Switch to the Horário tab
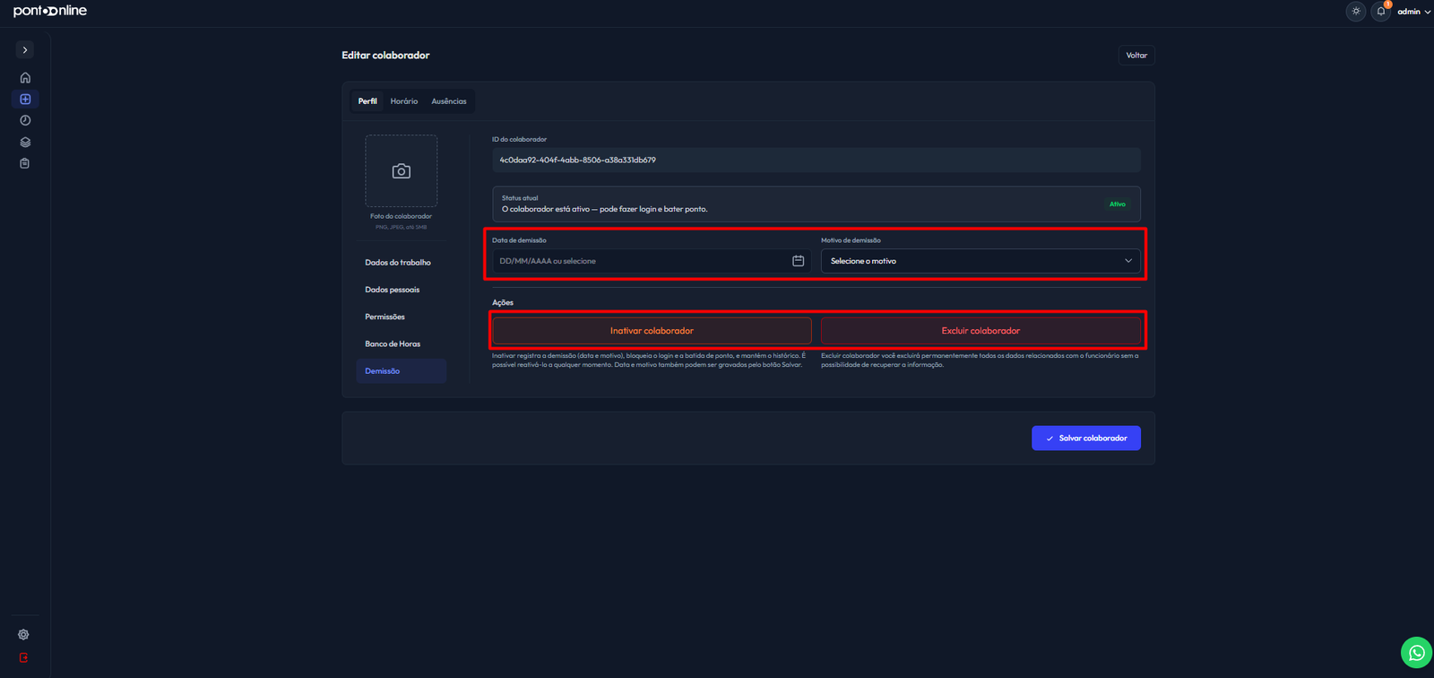 pyautogui.click(x=404, y=101)
